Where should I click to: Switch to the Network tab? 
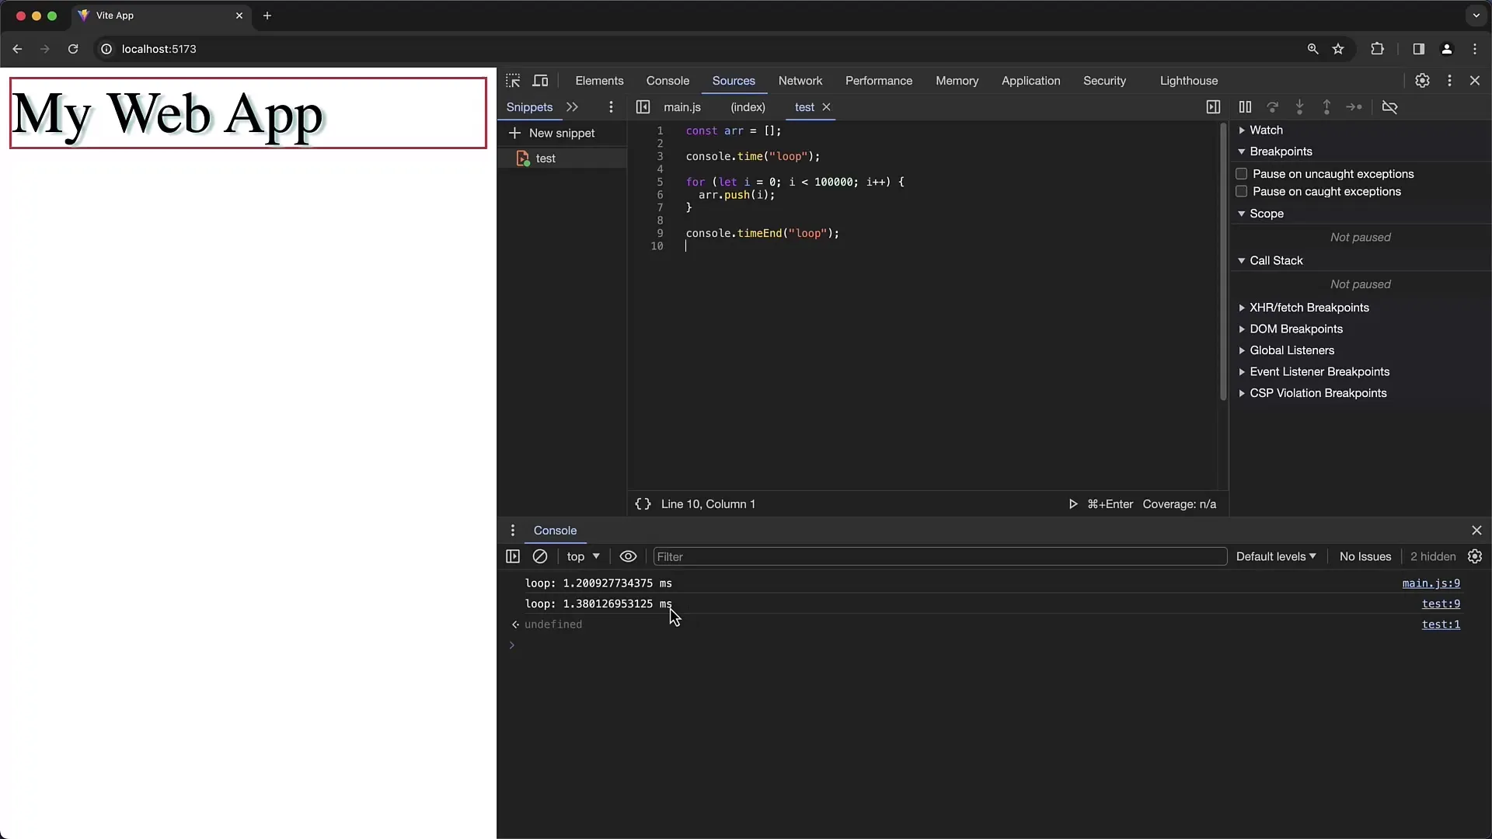tap(800, 80)
